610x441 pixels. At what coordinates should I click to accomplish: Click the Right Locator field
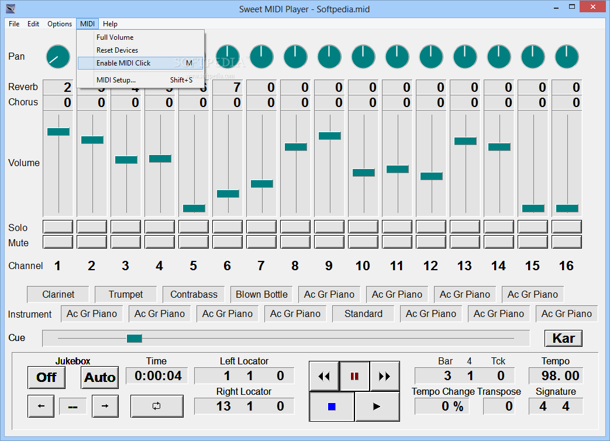[x=244, y=406]
